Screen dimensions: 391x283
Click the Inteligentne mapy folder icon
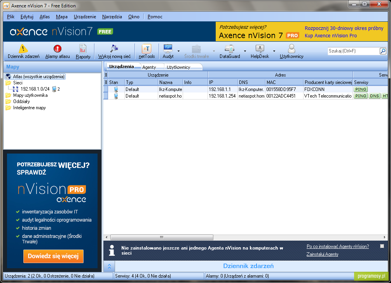(x=8, y=108)
